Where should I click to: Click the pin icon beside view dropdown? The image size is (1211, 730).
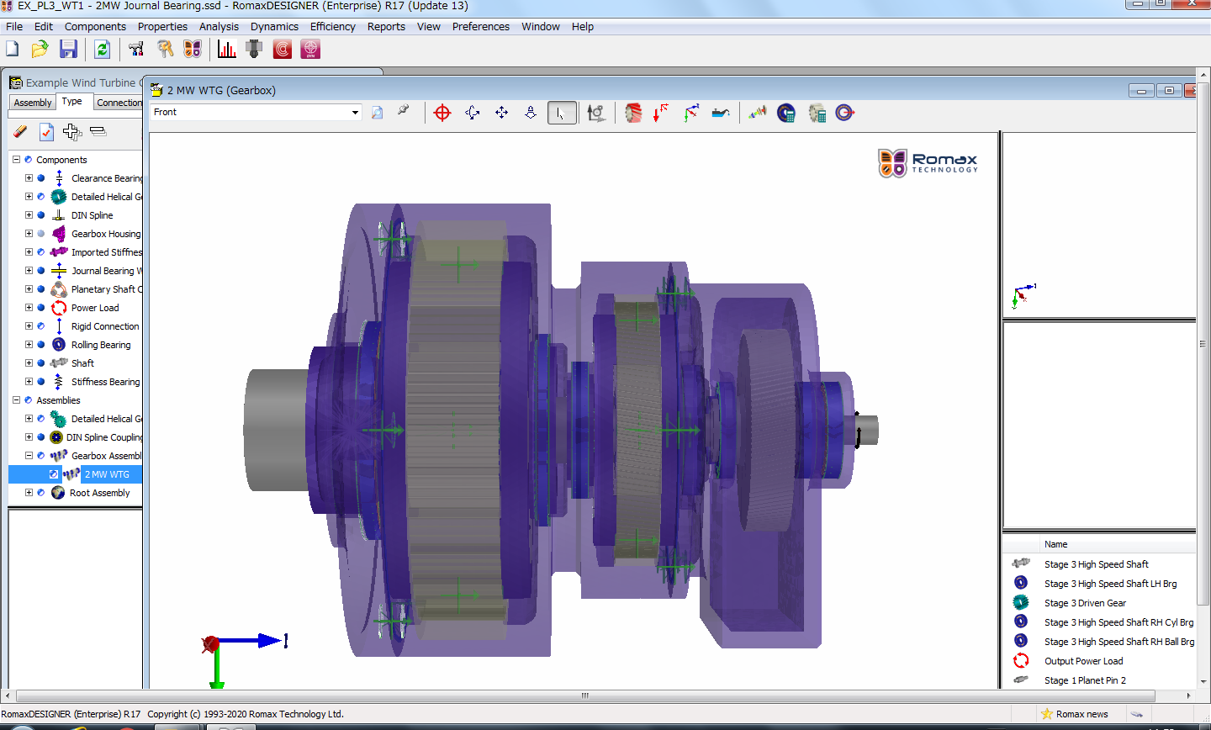pyautogui.click(x=403, y=110)
